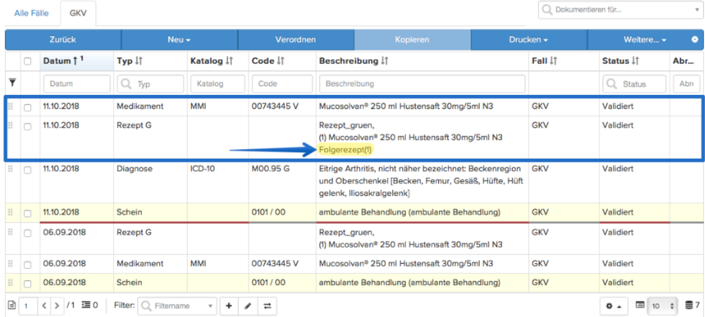Viewport: 705px width, 317px height.
Task: Click the funnel filter icon in filter row
Action: pyautogui.click(x=12, y=82)
